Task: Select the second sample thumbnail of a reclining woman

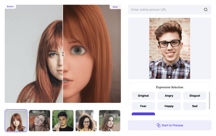Action: 39,120
